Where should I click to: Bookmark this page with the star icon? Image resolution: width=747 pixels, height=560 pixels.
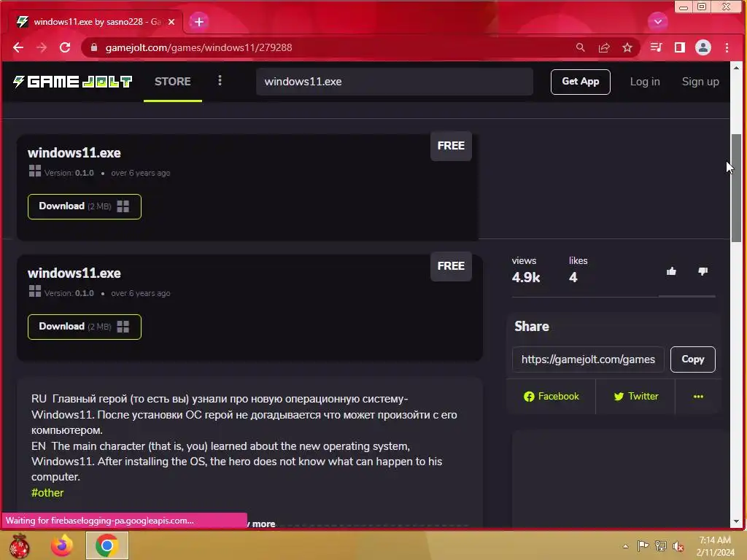(627, 47)
